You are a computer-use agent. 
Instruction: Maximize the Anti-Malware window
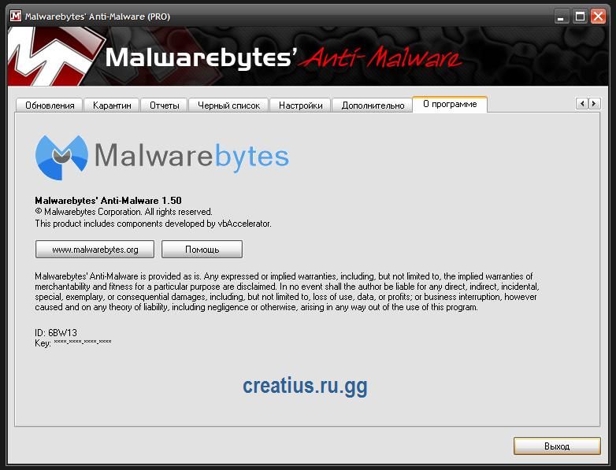(580, 17)
